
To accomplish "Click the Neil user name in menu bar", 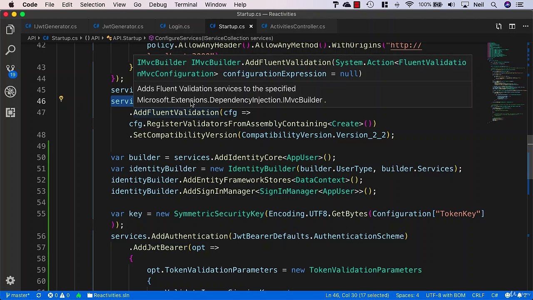I will pyautogui.click(x=478, y=5).
